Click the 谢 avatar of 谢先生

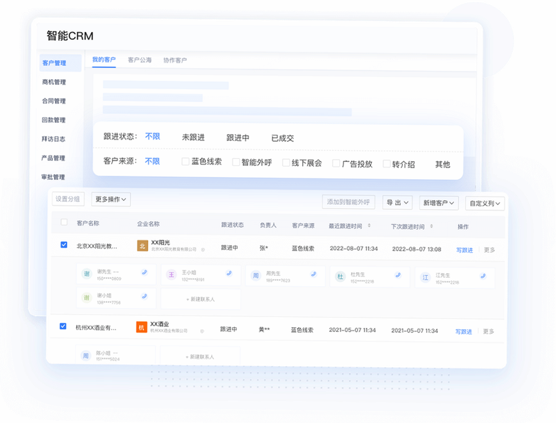(86, 274)
